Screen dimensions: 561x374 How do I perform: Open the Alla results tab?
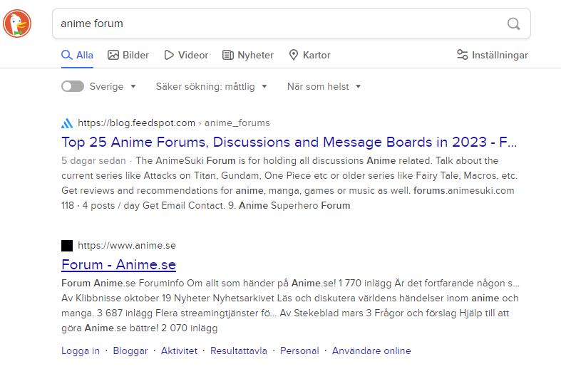click(x=77, y=55)
